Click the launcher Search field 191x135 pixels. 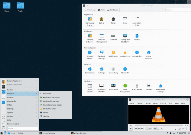(x=23, y=128)
